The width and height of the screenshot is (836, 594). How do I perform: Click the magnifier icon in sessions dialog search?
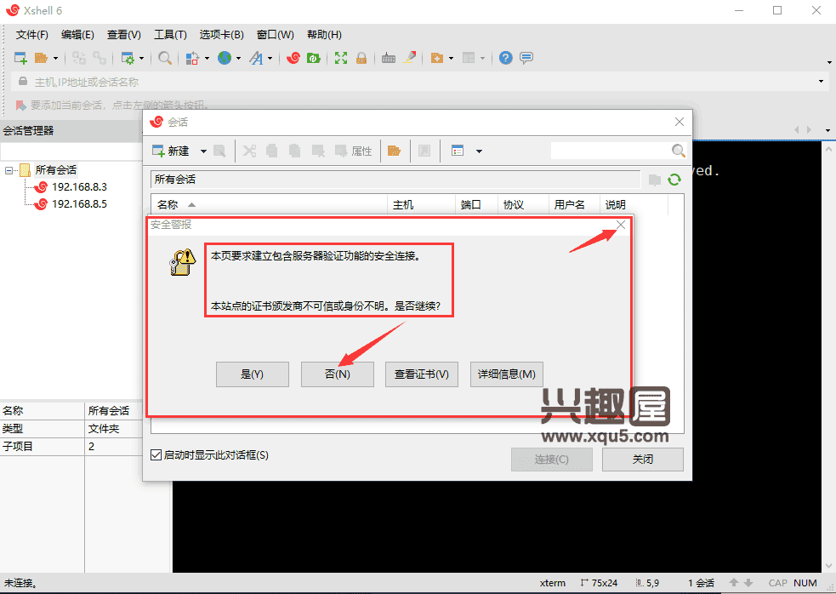[x=678, y=151]
